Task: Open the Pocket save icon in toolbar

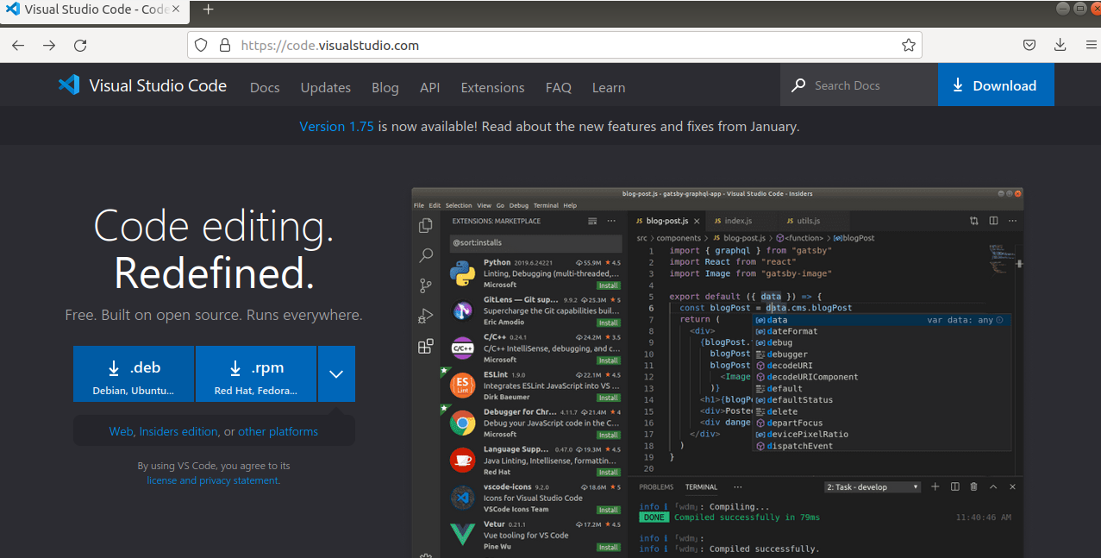Action: pos(1029,45)
